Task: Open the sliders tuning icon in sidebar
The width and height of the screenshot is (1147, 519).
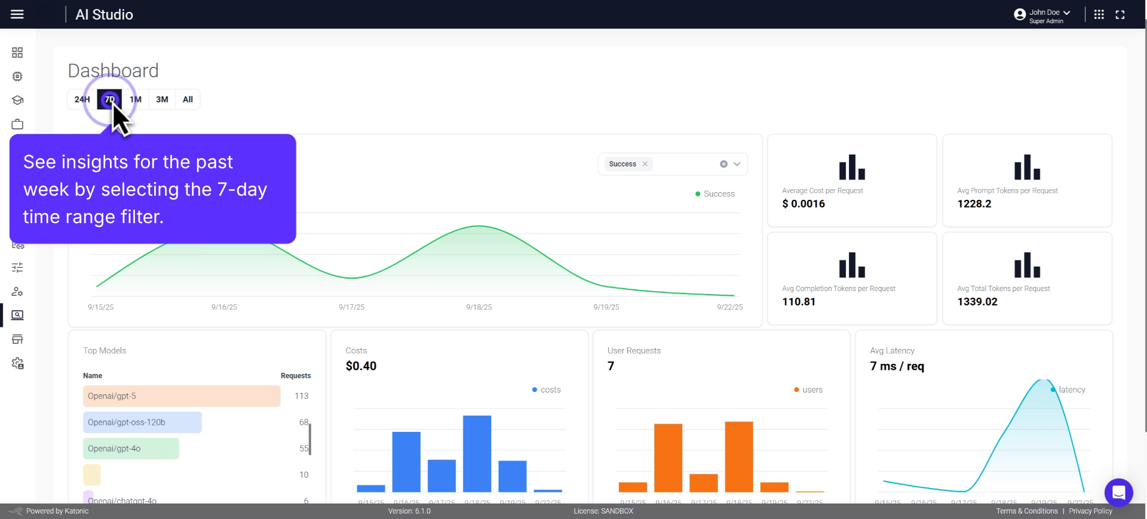Action: [x=17, y=267]
